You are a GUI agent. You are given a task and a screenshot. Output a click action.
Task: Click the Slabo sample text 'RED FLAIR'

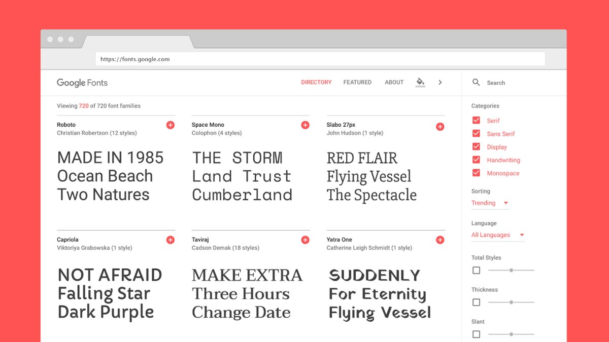362,158
